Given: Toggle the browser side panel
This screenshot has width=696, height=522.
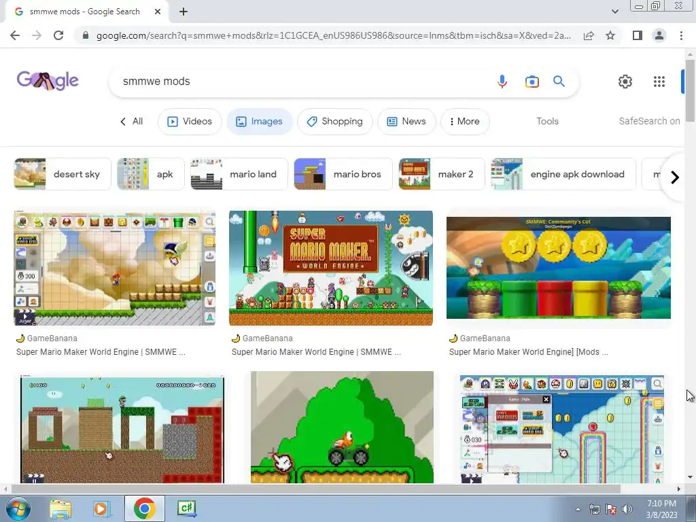Looking at the screenshot, I should 638,35.
